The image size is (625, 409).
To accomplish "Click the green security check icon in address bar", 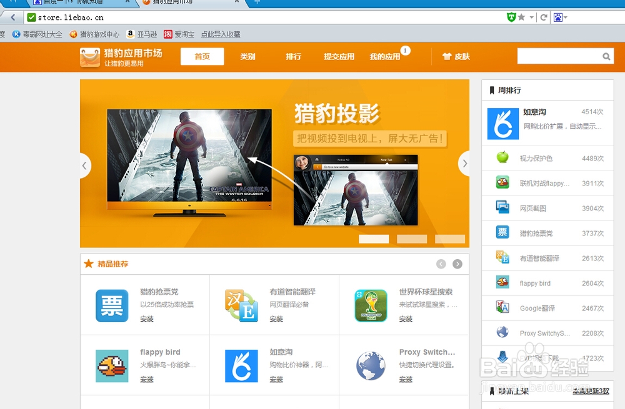I will pyautogui.click(x=31, y=17).
